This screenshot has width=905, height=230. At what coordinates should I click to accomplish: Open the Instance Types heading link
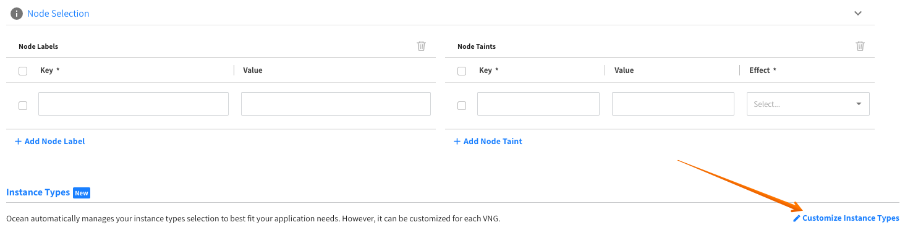[x=38, y=192]
